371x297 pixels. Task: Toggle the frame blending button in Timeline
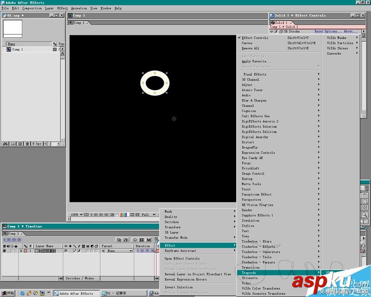[142, 240]
